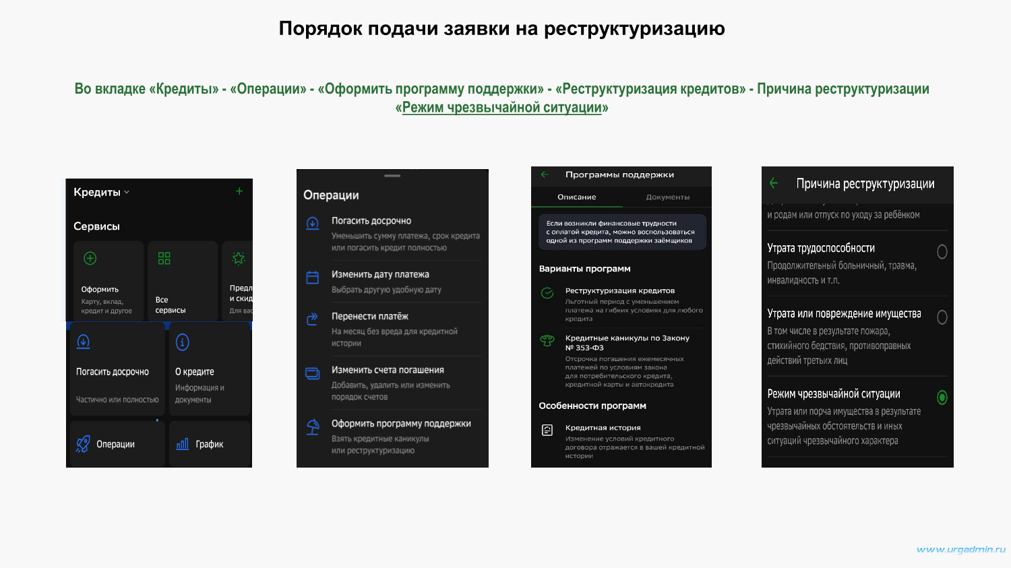Select Утрата или повреждение имущества radio
Viewport: 1011px width, 568px height.
(x=942, y=317)
